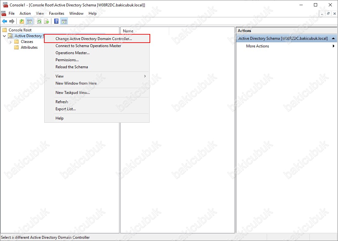338x241 pixels.
Task: Open the Favorites menu
Action: (x=57, y=13)
